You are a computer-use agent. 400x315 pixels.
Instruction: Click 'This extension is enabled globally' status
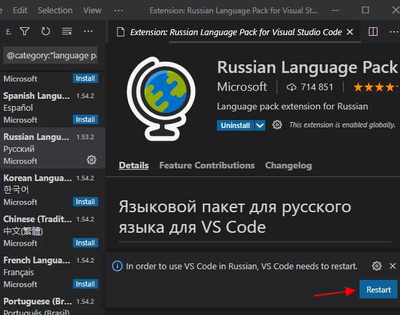click(342, 125)
